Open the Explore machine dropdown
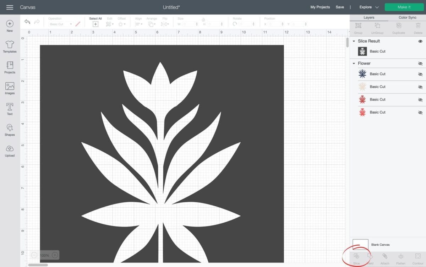This screenshot has width=426, height=267. tap(369, 7)
